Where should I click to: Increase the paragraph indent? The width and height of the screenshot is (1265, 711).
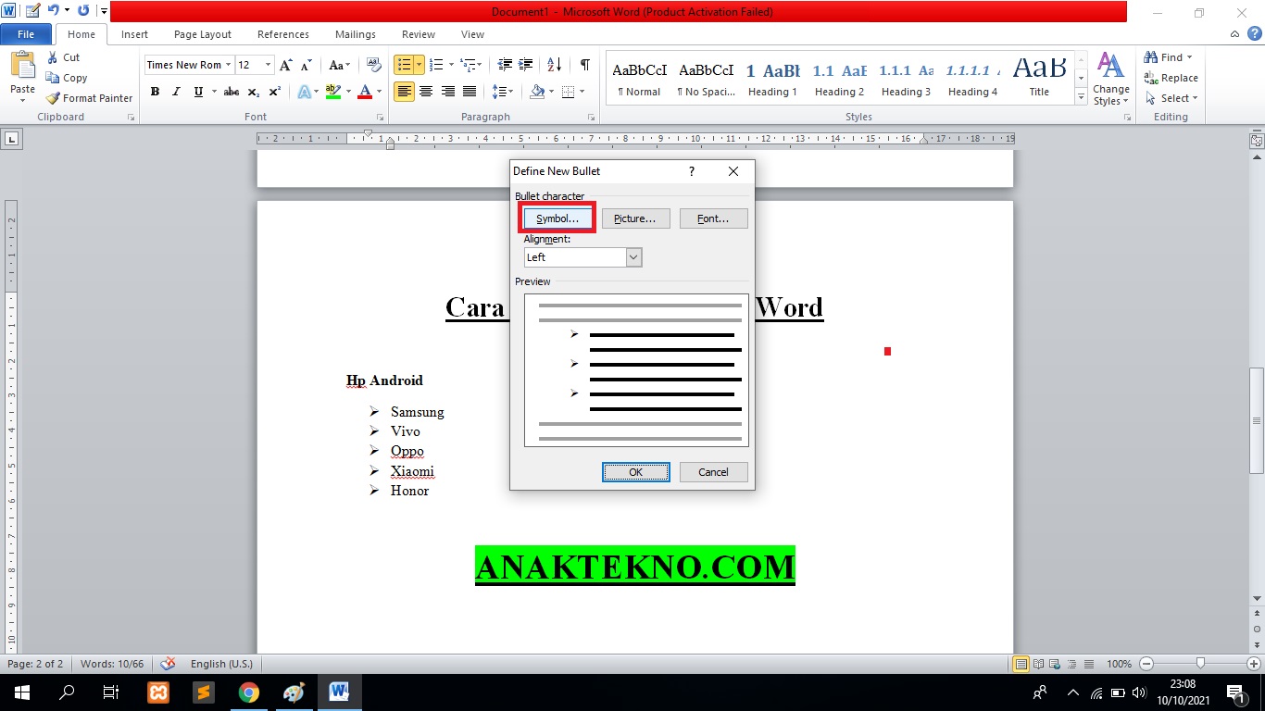pos(526,65)
